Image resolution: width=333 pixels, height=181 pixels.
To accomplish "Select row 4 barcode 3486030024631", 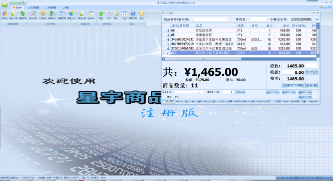I will point(182,39).
